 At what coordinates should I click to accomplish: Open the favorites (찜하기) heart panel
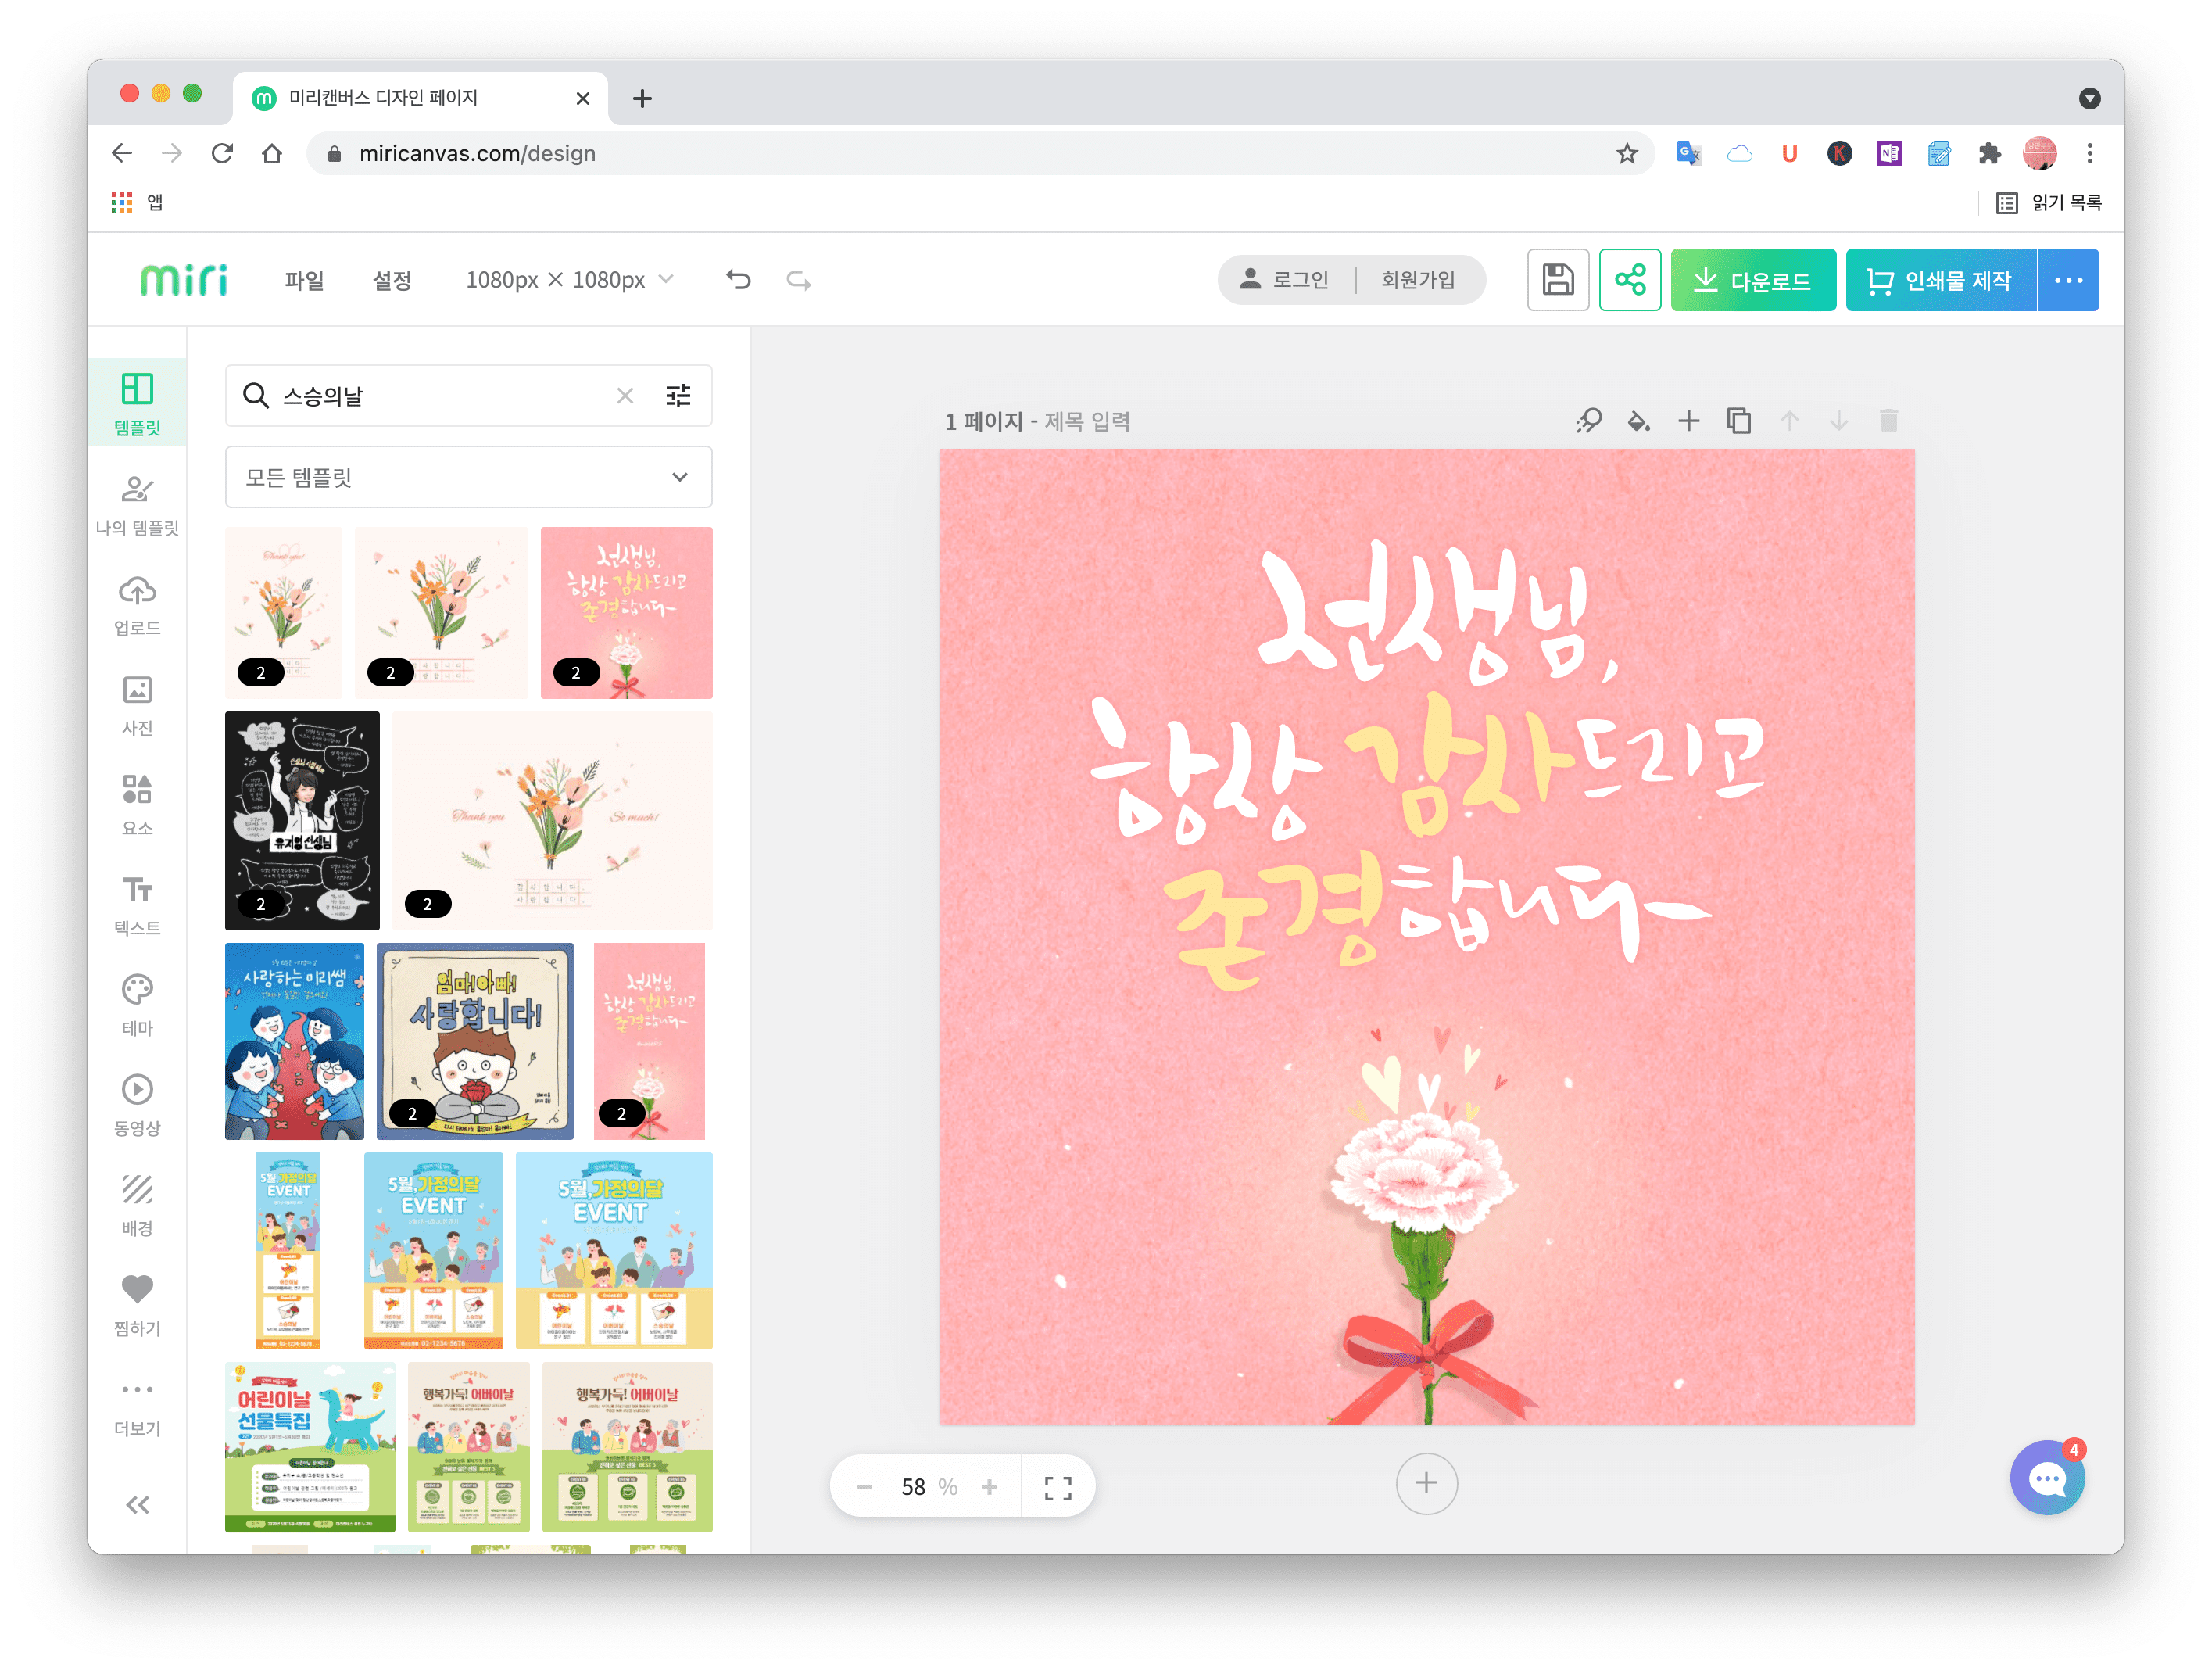pos(137,1304)
